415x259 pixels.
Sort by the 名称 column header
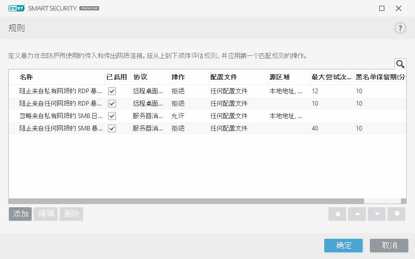click(57, 77)
